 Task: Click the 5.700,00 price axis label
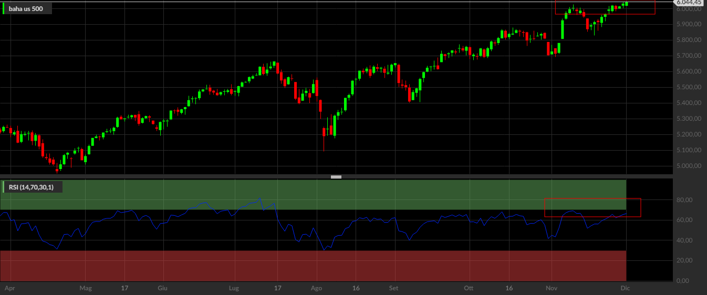[x=688, y=56]
